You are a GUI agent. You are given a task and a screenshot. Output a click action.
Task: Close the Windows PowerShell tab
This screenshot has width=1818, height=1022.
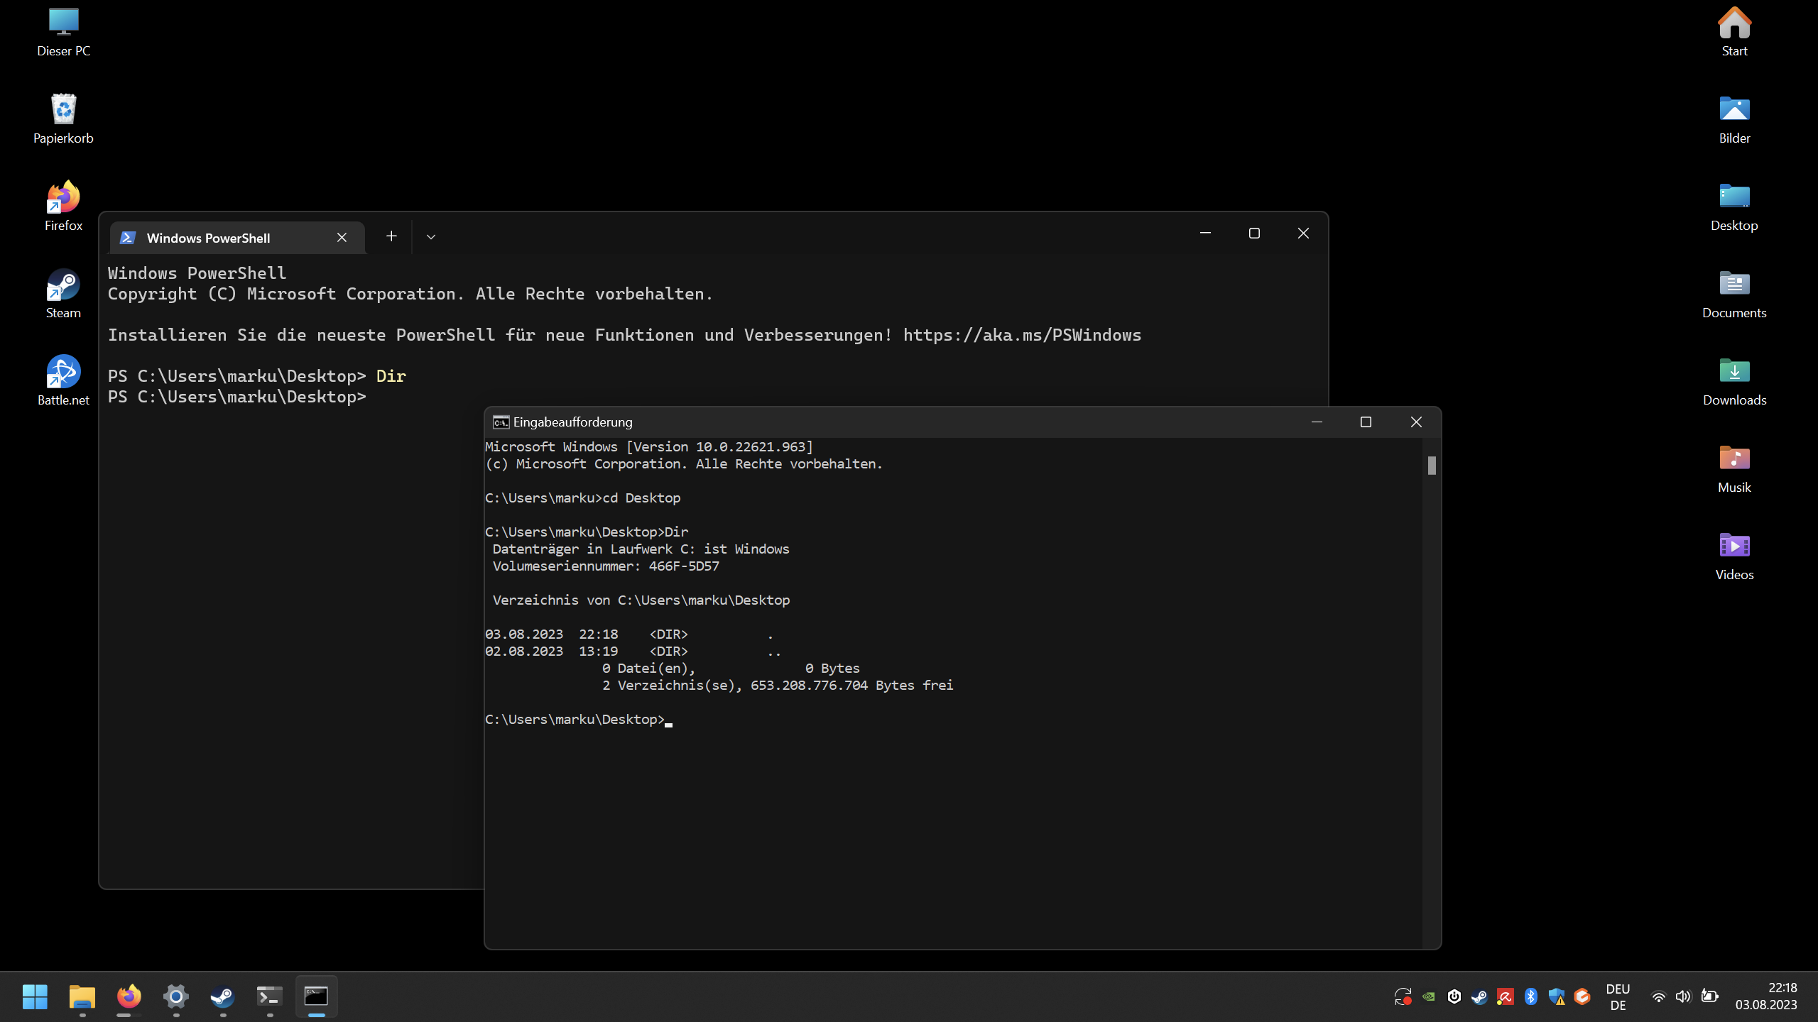[342, 238]
